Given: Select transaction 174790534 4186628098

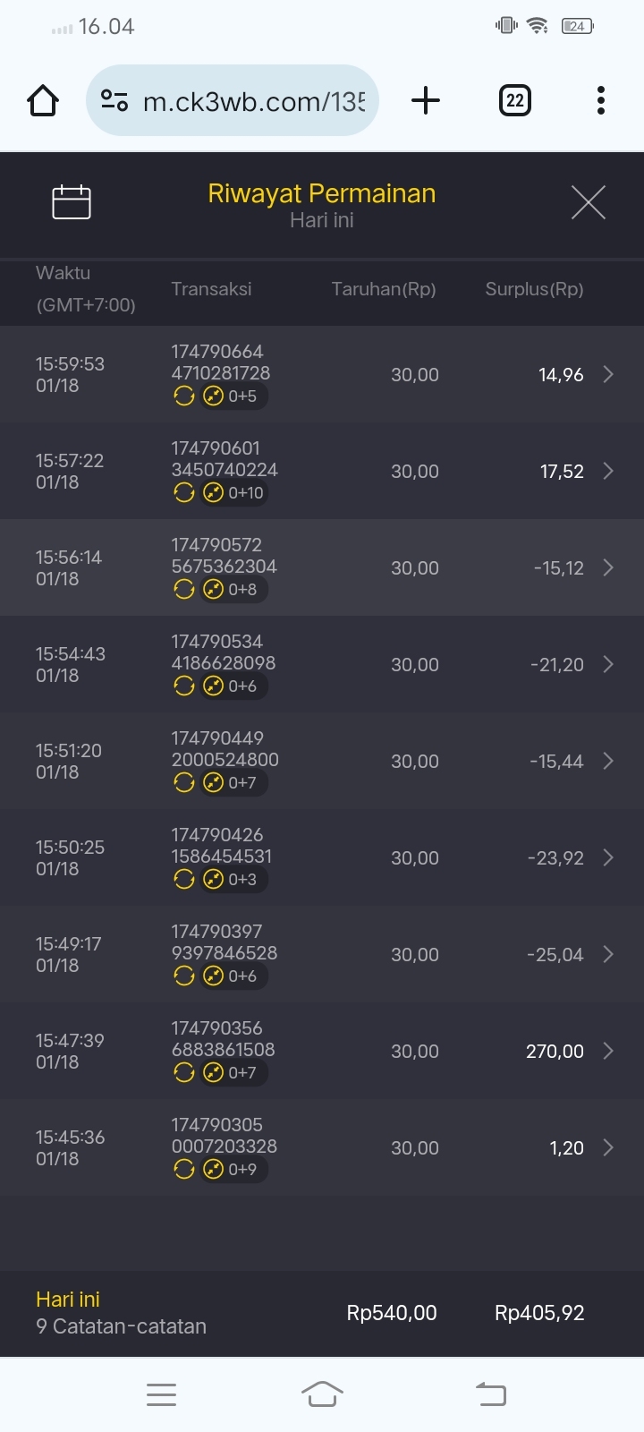Looking at the screenshot, I should coord(224,652).
